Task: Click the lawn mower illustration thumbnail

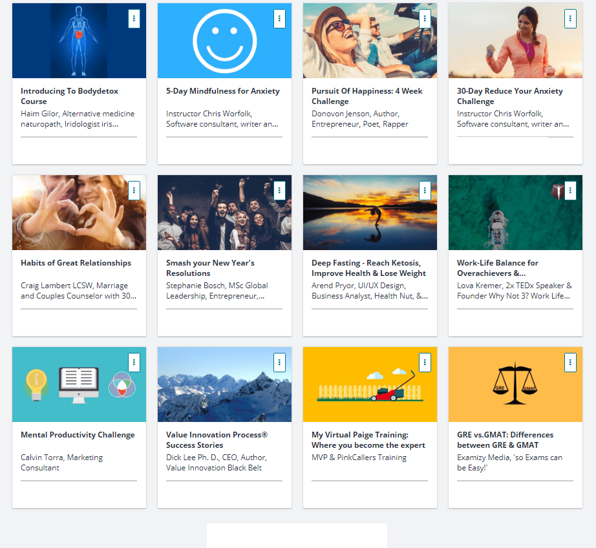Action: (x=370, y=385)
